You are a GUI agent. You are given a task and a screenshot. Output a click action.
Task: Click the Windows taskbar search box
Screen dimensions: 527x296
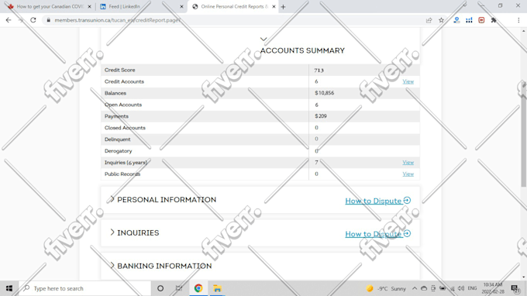84,288
